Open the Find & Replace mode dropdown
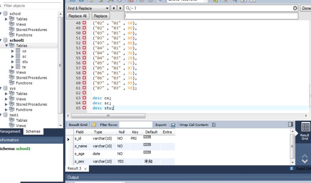 [x=88, y=8]
